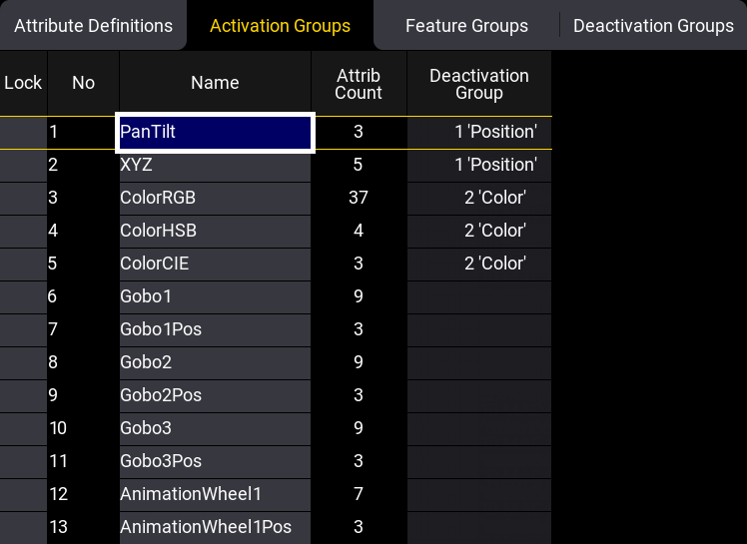Select the XYZ activation group name

coord(215,165)
